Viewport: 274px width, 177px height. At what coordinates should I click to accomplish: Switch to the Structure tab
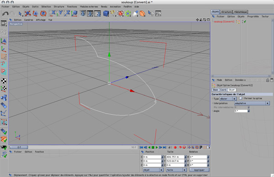(227, 12)
